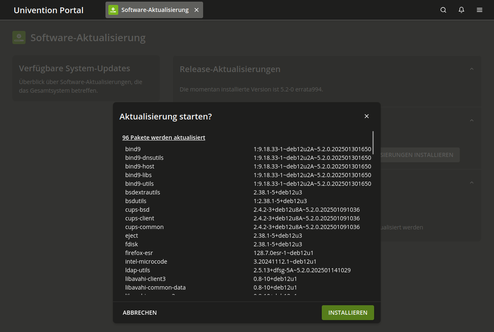Open the hamburger menu
Viewport: 494px width, 332px height.
coord(479,9)
